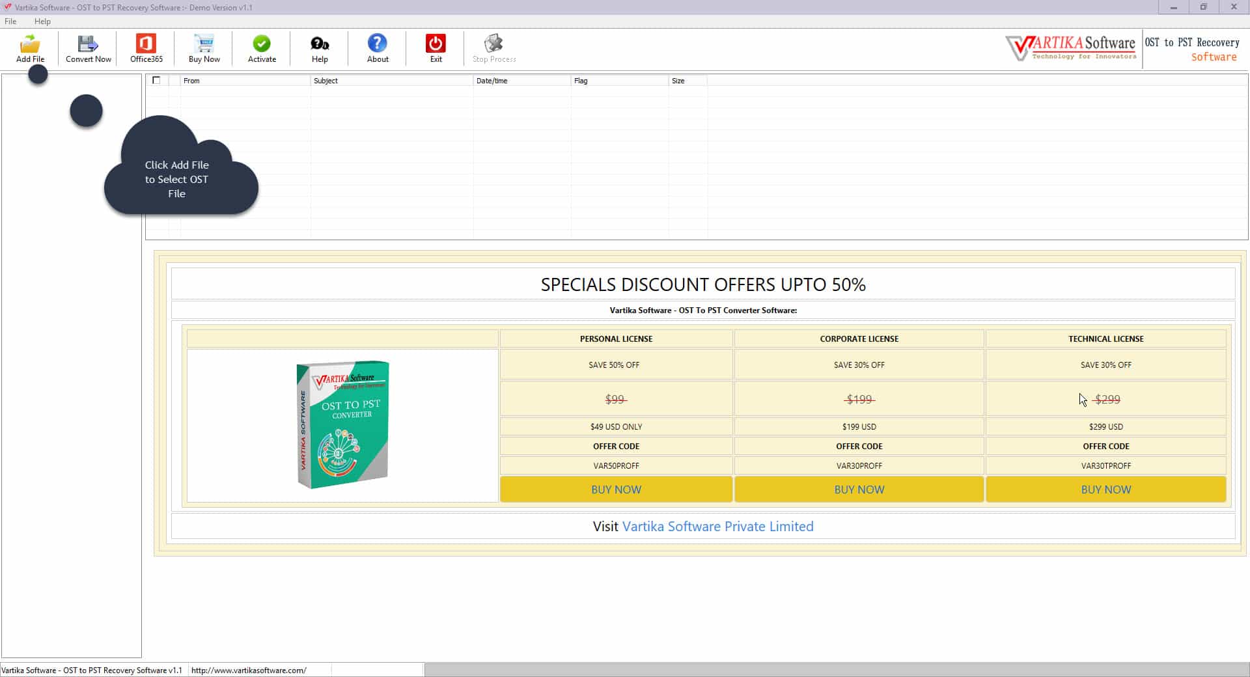Click the VAR50PROFF offer code text
Image resolution: width=1250 pixels, height=677 pixels.
pos(616,466)
